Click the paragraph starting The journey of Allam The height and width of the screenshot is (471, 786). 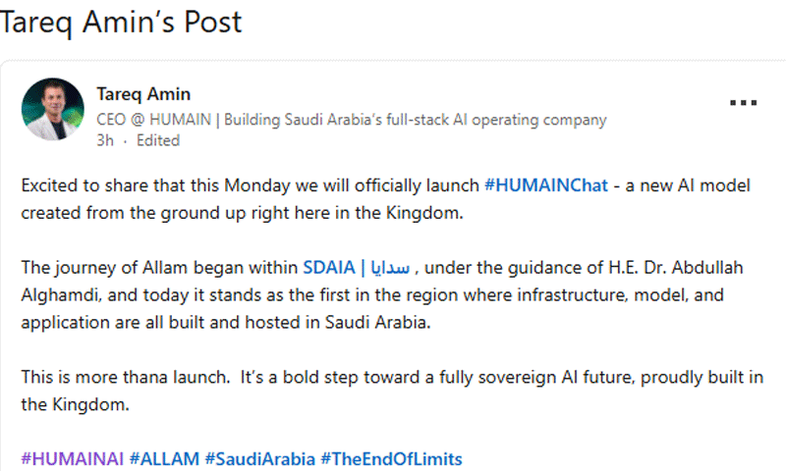coord(382,294)
